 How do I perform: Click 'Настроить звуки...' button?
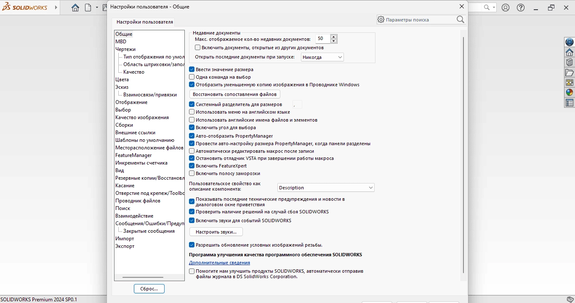pos(216,232)
